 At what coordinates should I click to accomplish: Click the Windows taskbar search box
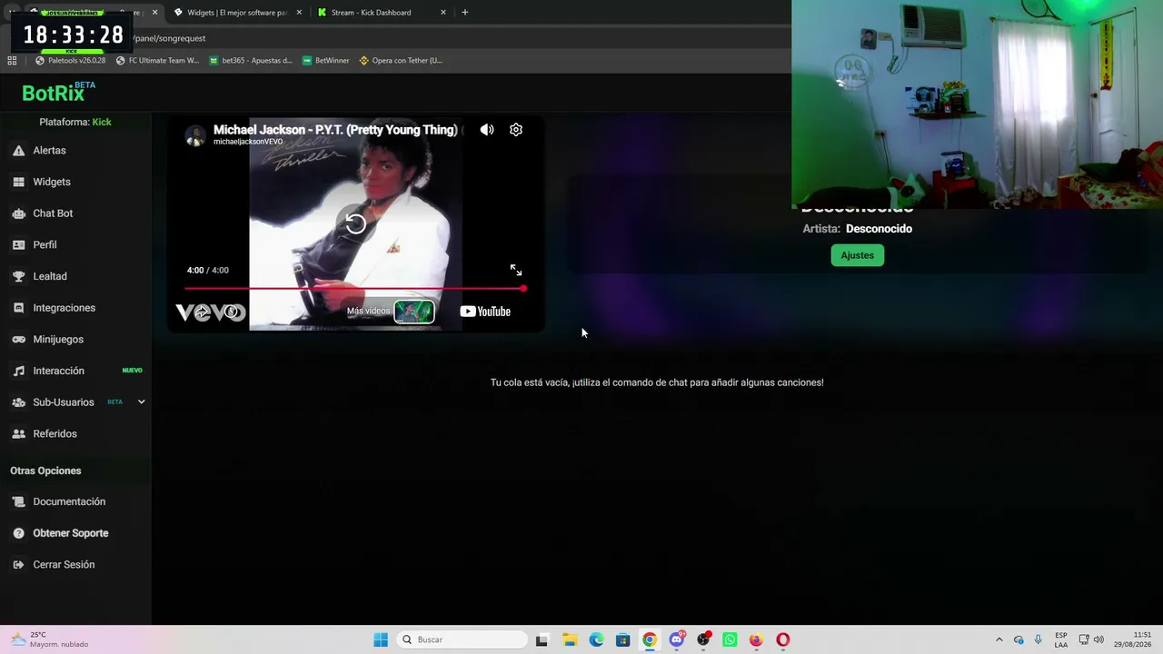[x=462, y=639]
